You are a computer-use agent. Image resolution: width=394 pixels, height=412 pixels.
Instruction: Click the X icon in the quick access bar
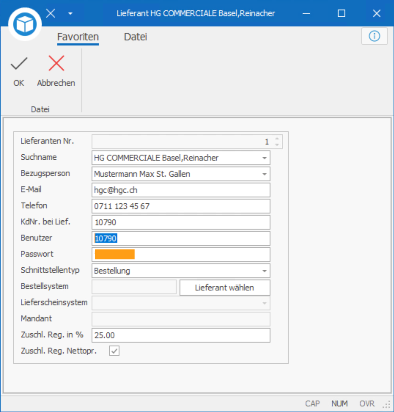pyautogui.click(x=51, y=13)
